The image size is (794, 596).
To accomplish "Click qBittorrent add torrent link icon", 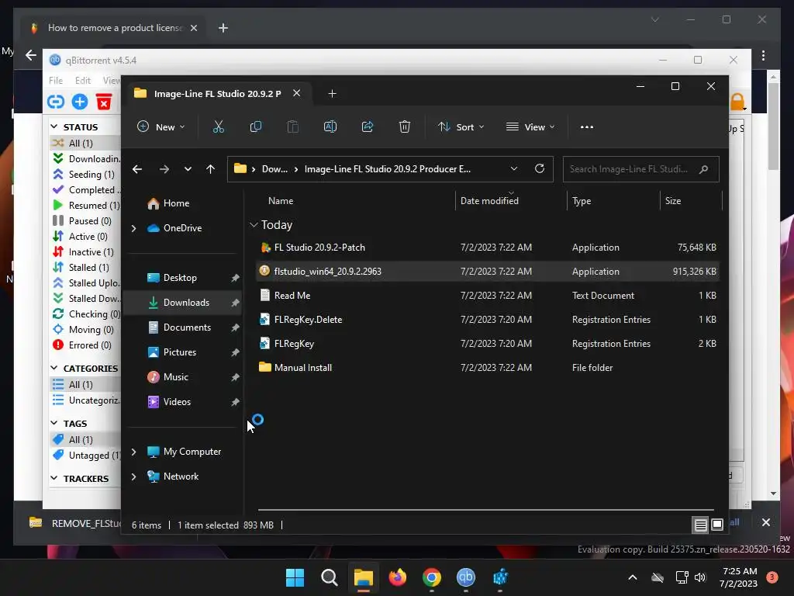I will point(56,102).
